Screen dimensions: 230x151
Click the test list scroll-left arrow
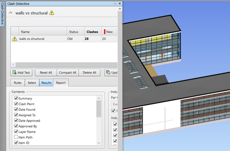click(13, 65)
